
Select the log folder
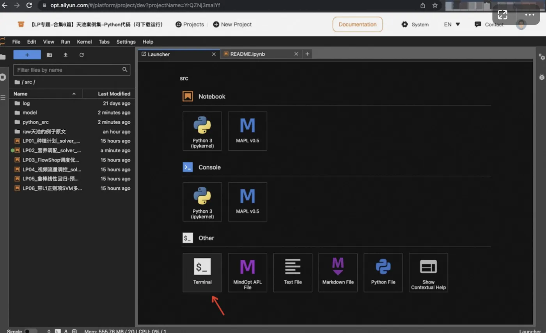pos(72,103)
